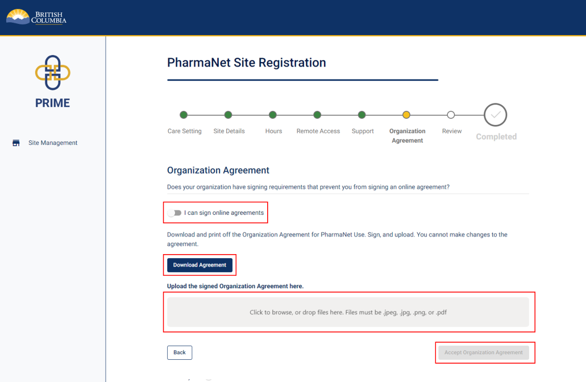Open the Remote Access step dot
The width and height of the screenshot is (586, 382).
318,115
